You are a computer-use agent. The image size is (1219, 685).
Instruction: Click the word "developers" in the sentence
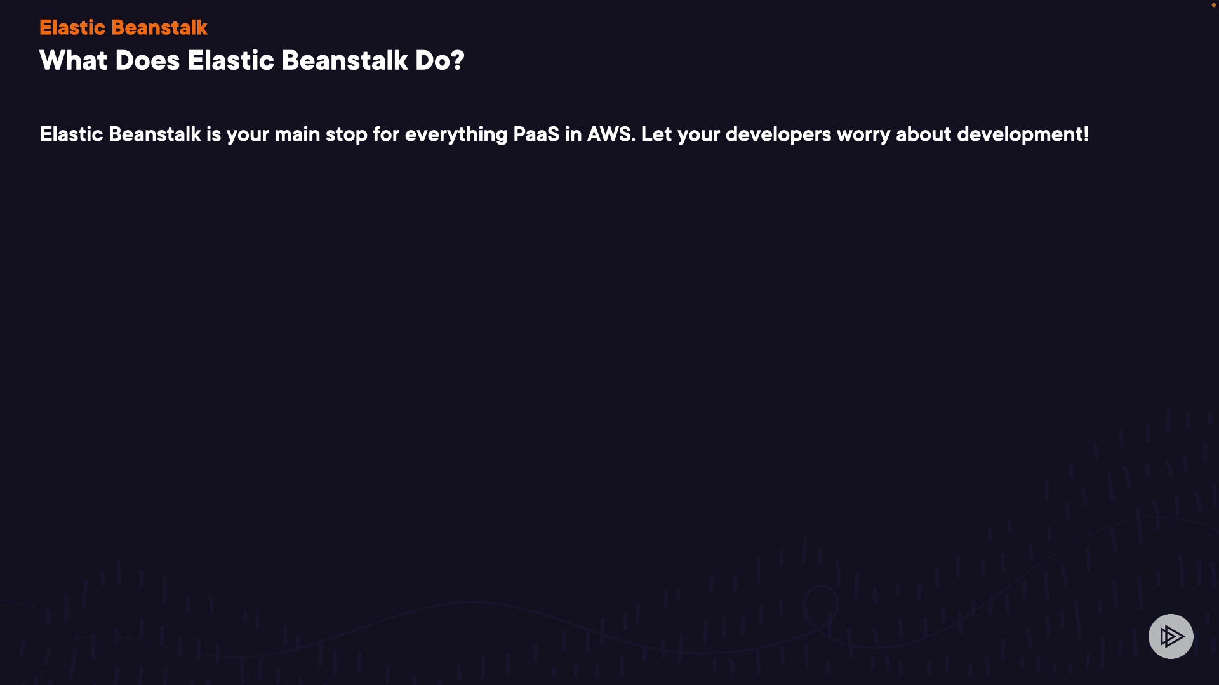coord(778,134)
